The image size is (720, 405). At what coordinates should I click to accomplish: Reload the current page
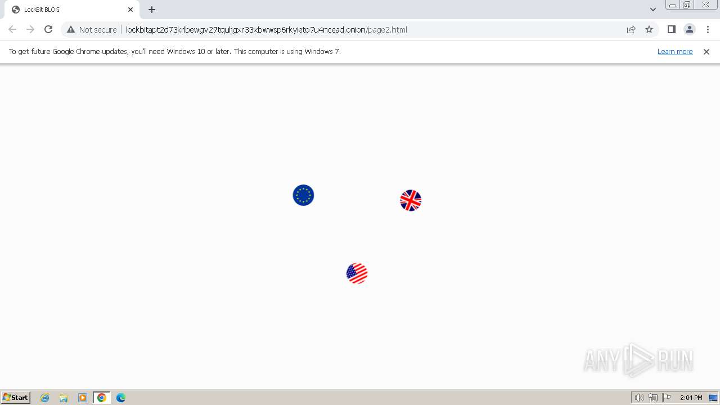[48, 29]
